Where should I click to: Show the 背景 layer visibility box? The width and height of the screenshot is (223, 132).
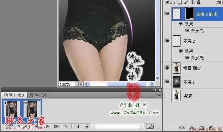167,95
